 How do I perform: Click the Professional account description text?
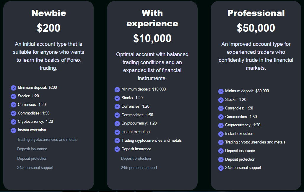click(256, 56)
